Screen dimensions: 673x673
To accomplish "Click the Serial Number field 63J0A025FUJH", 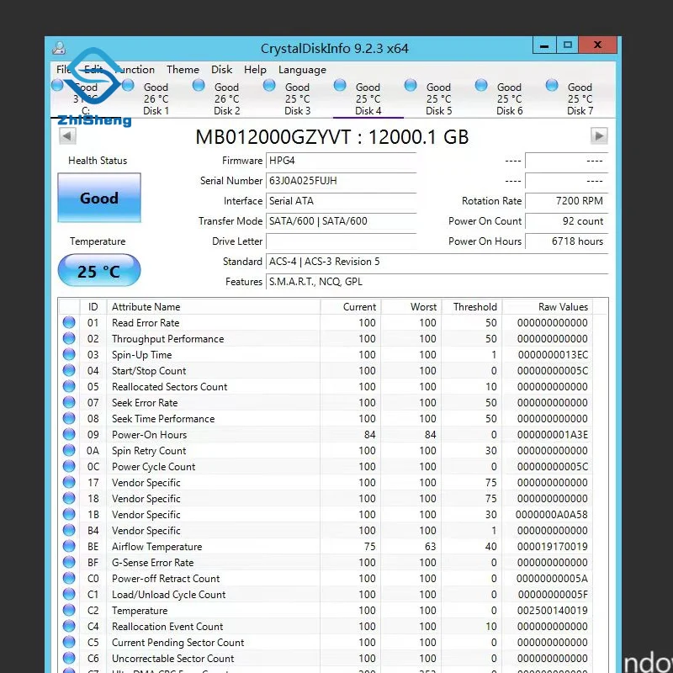I will point(342,181).
